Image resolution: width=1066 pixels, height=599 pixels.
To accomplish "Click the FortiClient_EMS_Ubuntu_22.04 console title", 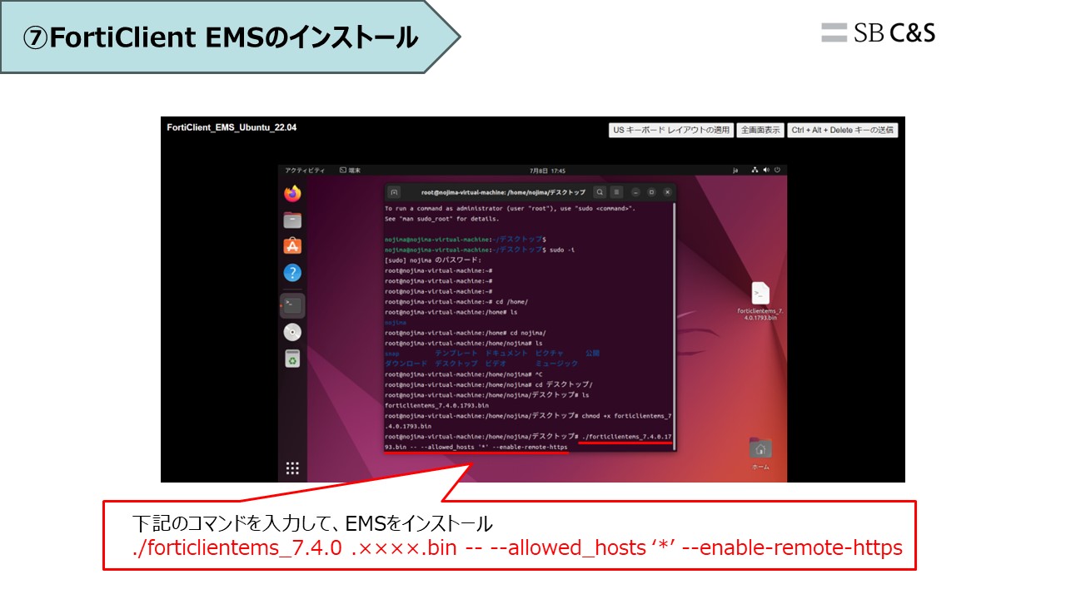I will pyautogui.click(x=232, y=127).
